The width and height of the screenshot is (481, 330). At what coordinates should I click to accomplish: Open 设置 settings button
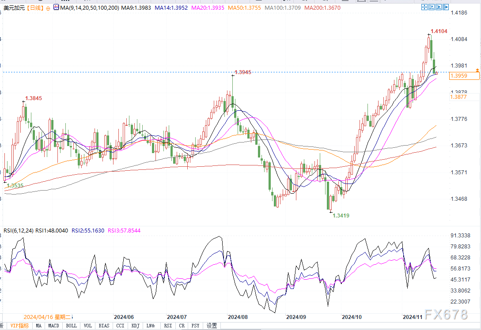point(212,326)
